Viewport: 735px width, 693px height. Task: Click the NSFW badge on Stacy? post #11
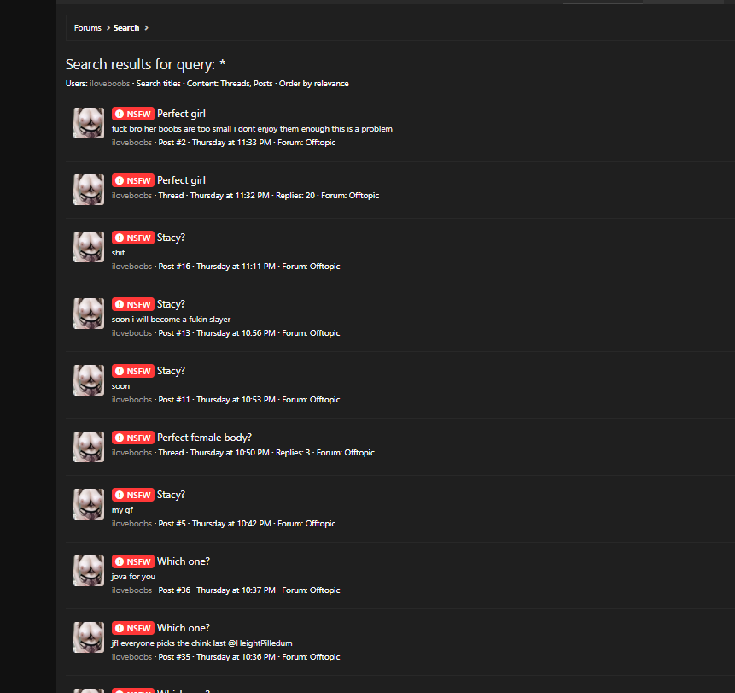click(133, 371)
